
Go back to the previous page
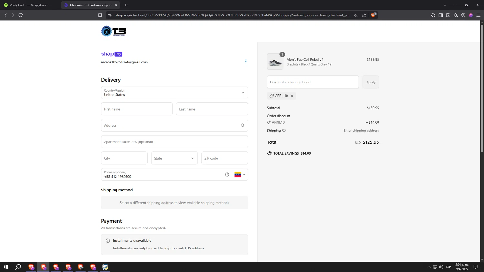click(5, 15)
